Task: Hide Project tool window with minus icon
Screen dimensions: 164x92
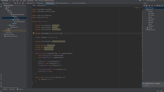Action: (25, 3)
